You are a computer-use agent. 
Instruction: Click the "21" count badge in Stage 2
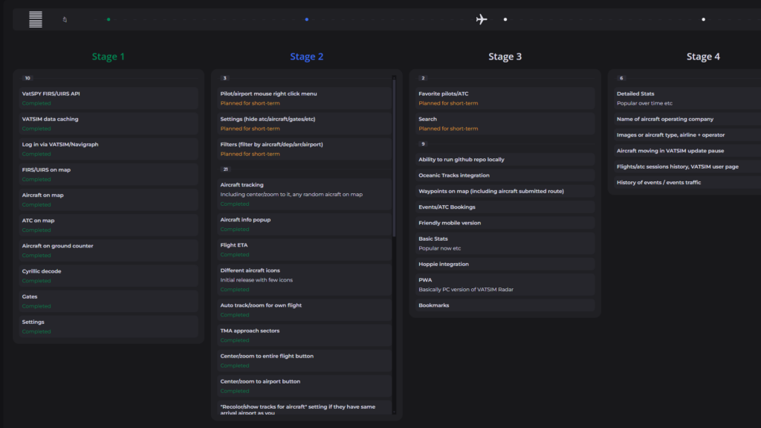[x=226, y=169]
